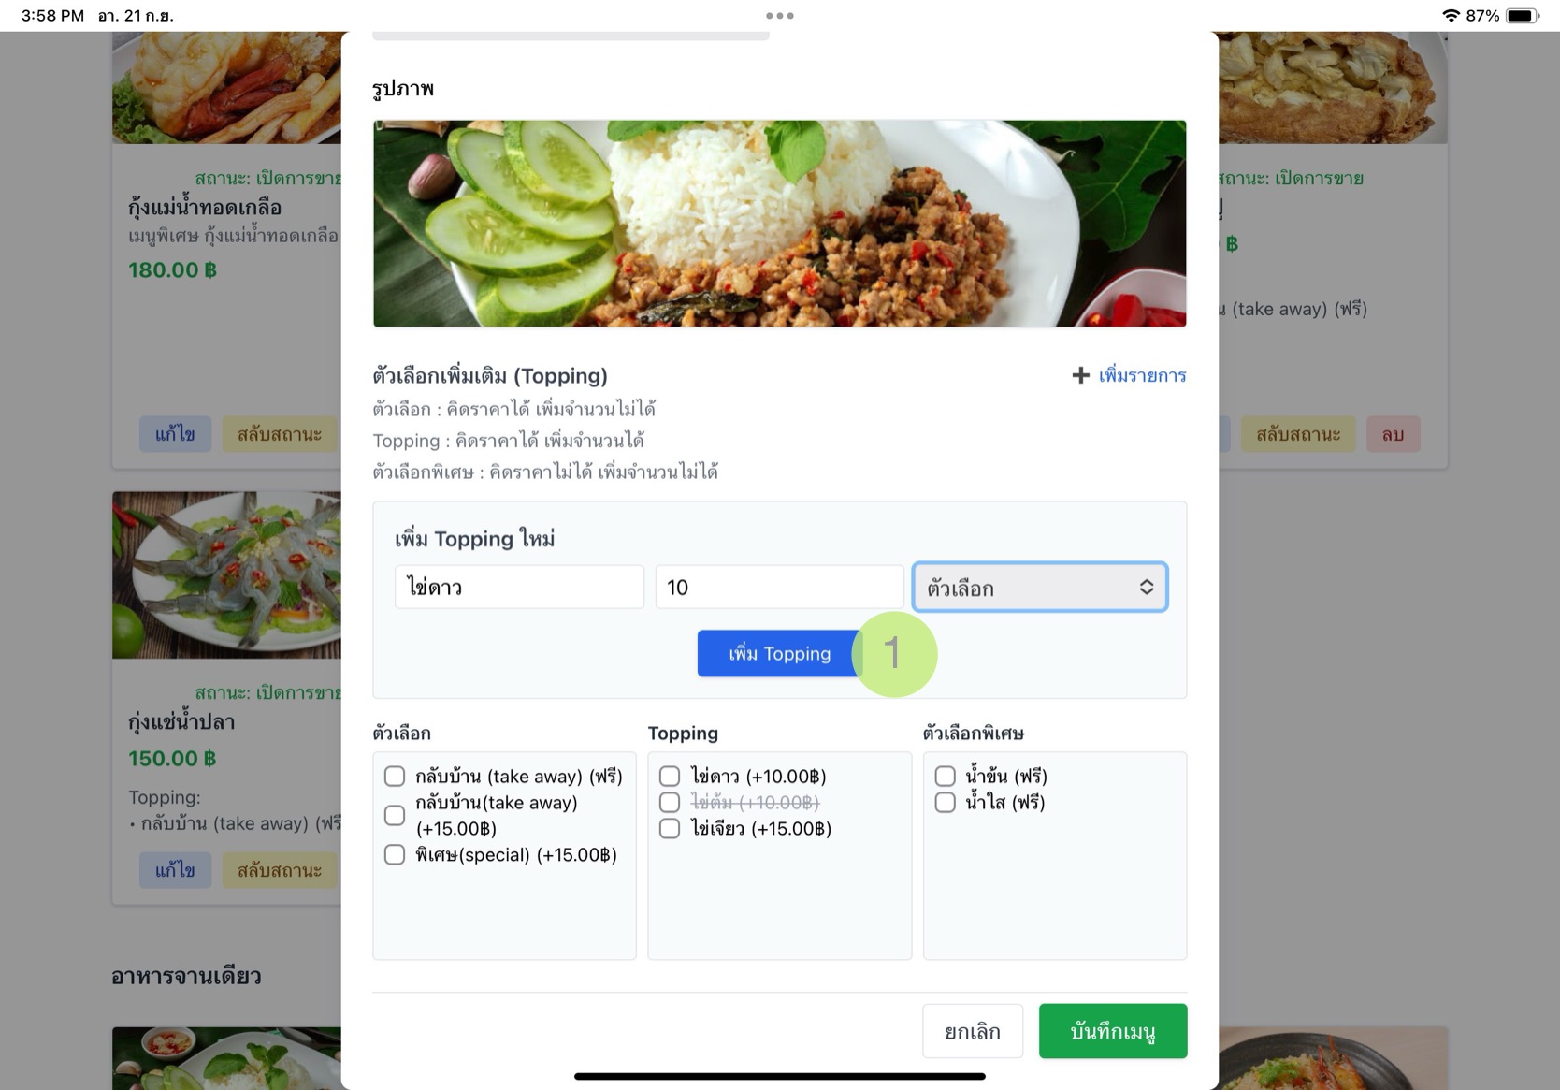Focus the topping price field 10

point(779,588)
